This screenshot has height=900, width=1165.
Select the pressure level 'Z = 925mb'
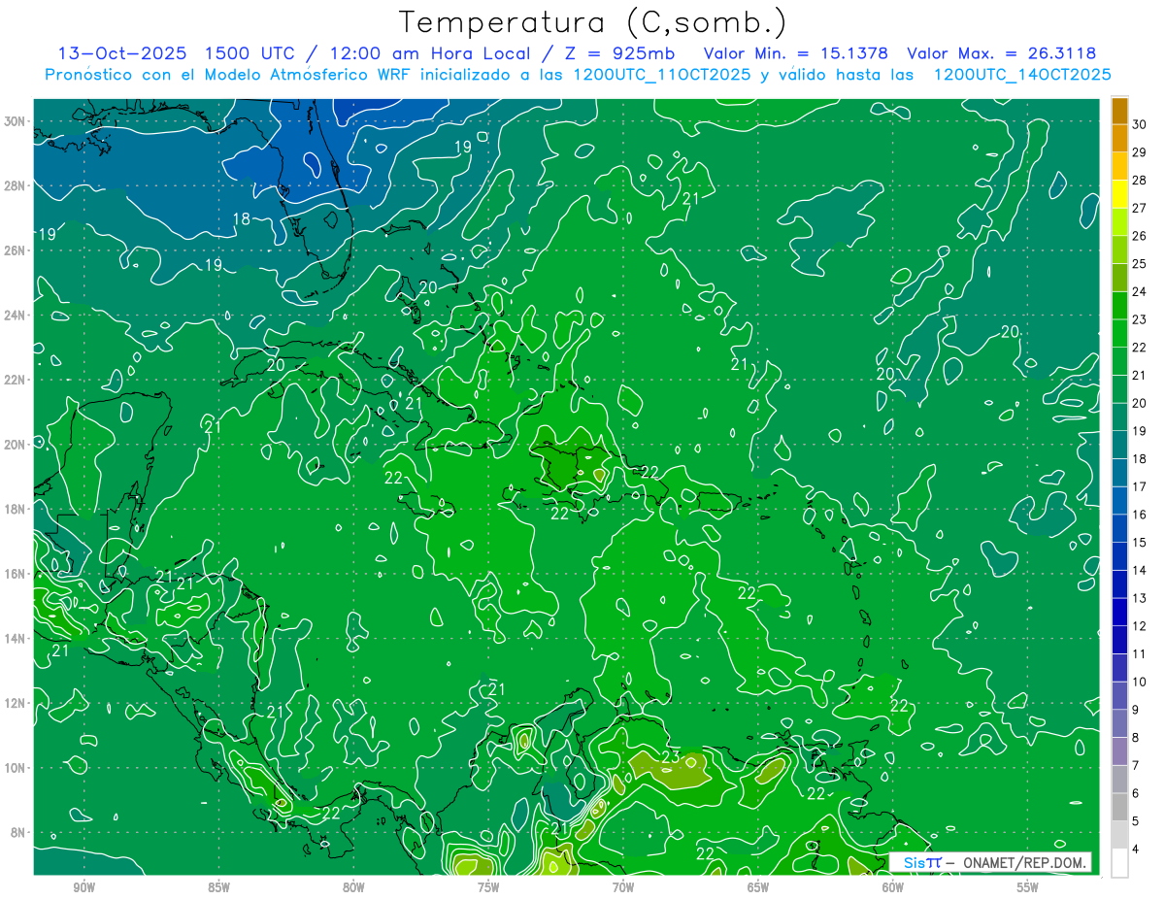pos(621,53)
